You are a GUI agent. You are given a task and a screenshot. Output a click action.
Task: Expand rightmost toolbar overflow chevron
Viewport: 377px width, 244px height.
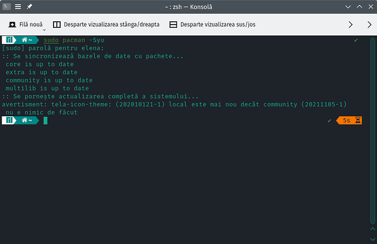369,25
